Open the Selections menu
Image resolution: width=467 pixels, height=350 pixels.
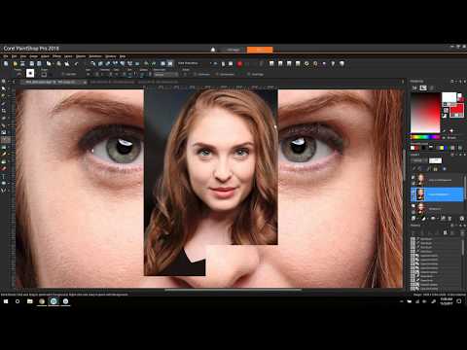click(95, 56)
